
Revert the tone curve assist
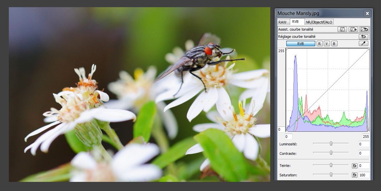coord(364,29)
